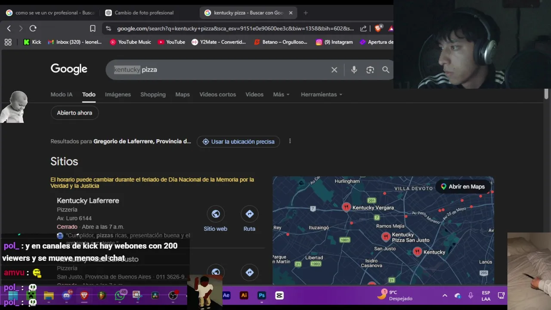Viewport: 551px width, 310px height.
Task: Start voice search with microphone icon
Action: click(x=354, y=70)
